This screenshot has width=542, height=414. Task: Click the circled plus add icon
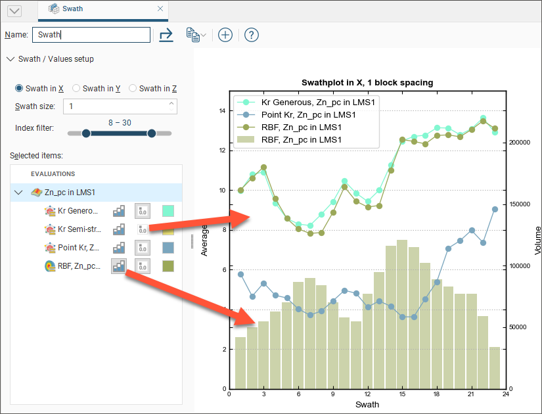[x=225, y=35]
